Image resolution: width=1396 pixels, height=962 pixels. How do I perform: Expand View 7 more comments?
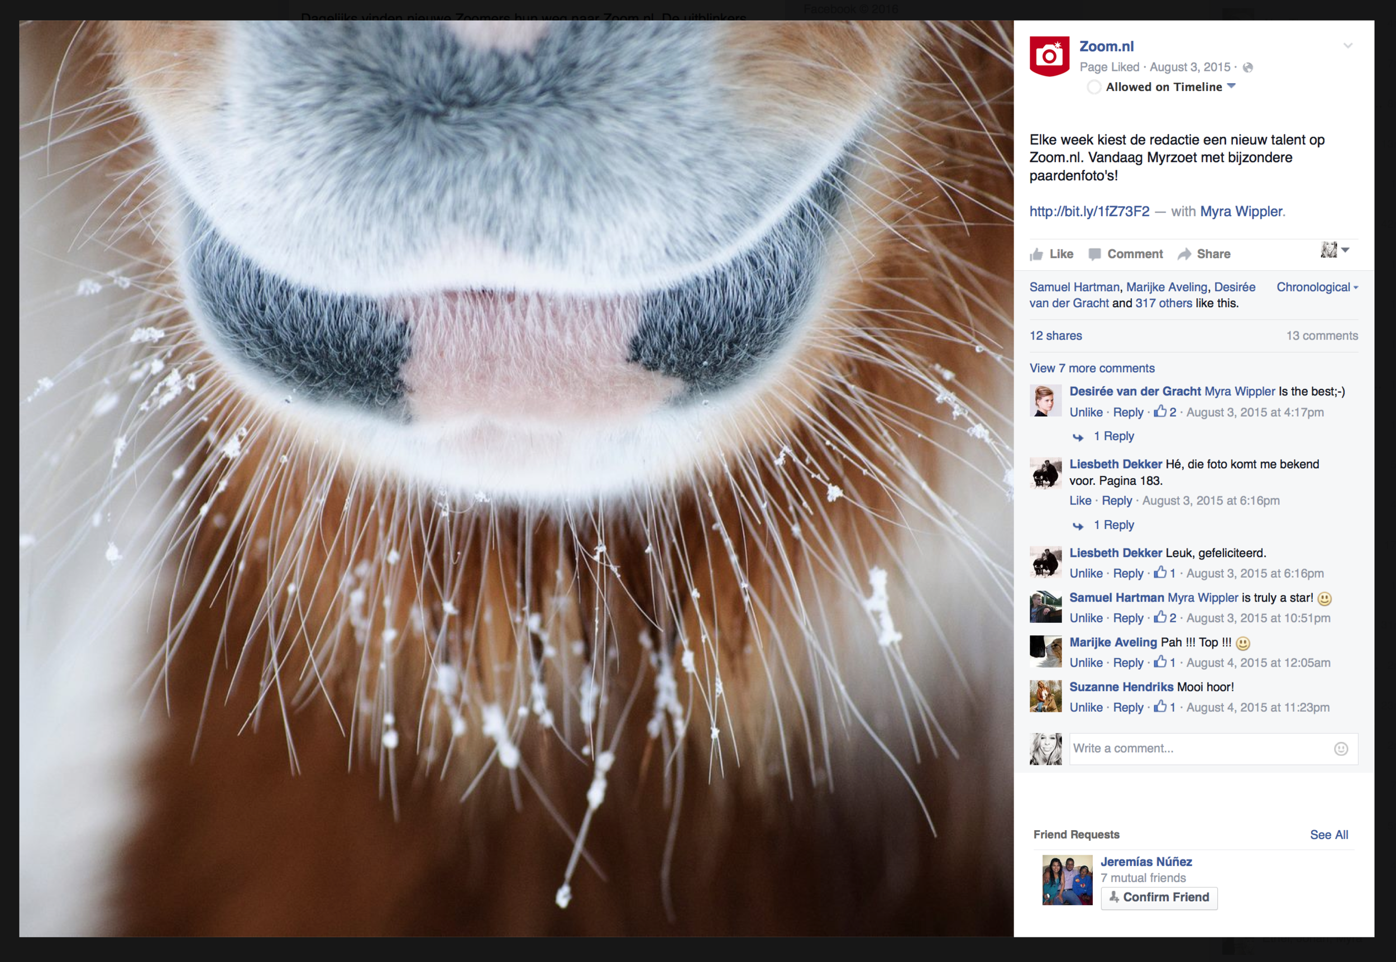[x=1092, y=368]
